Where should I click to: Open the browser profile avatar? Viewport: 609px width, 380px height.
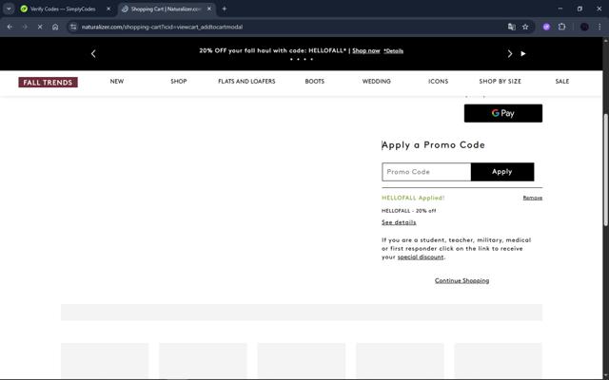[584, 27]
